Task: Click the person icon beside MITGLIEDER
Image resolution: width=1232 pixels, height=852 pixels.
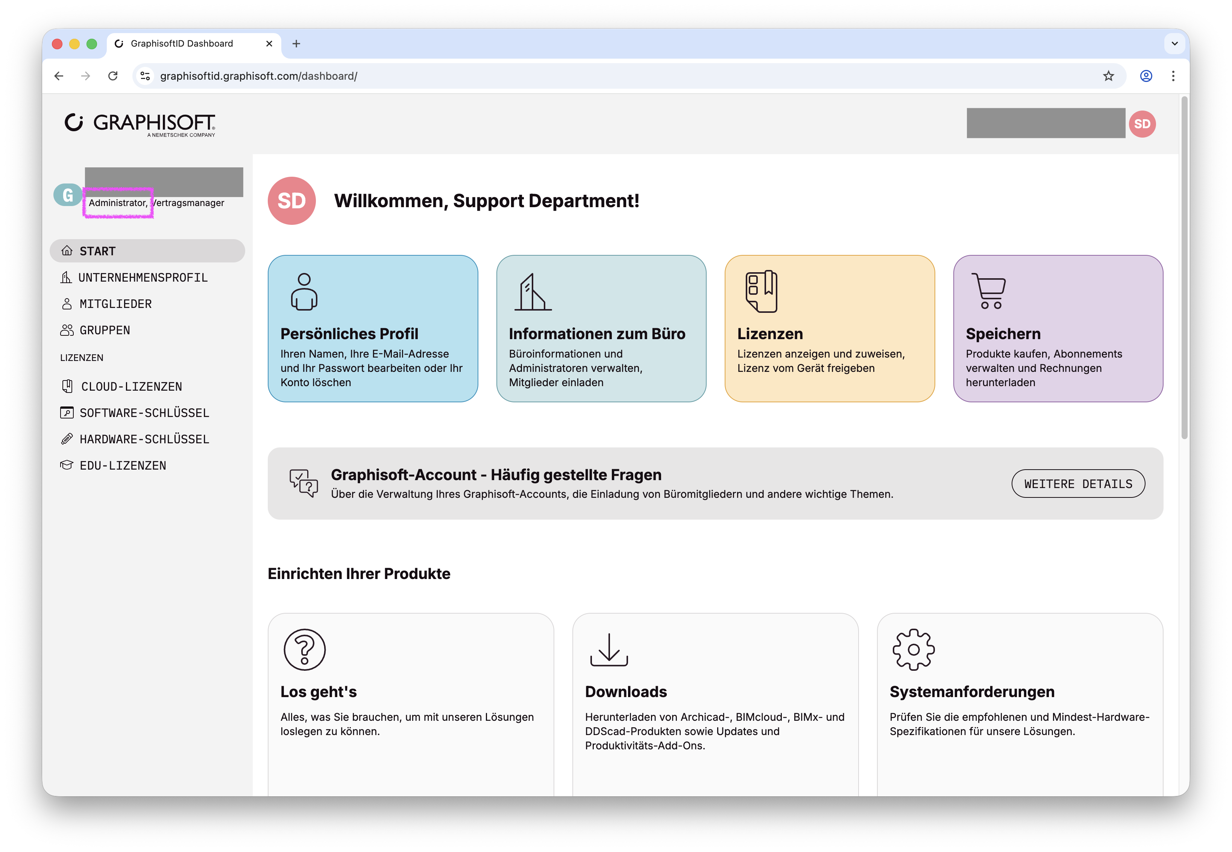Action: [x=67, y=304]
